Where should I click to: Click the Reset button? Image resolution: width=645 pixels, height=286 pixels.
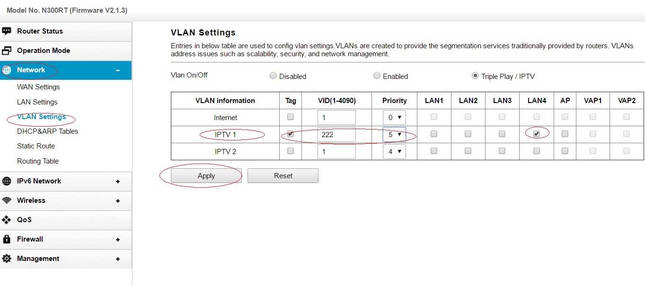pyautogui.click(x=283, y=175)
